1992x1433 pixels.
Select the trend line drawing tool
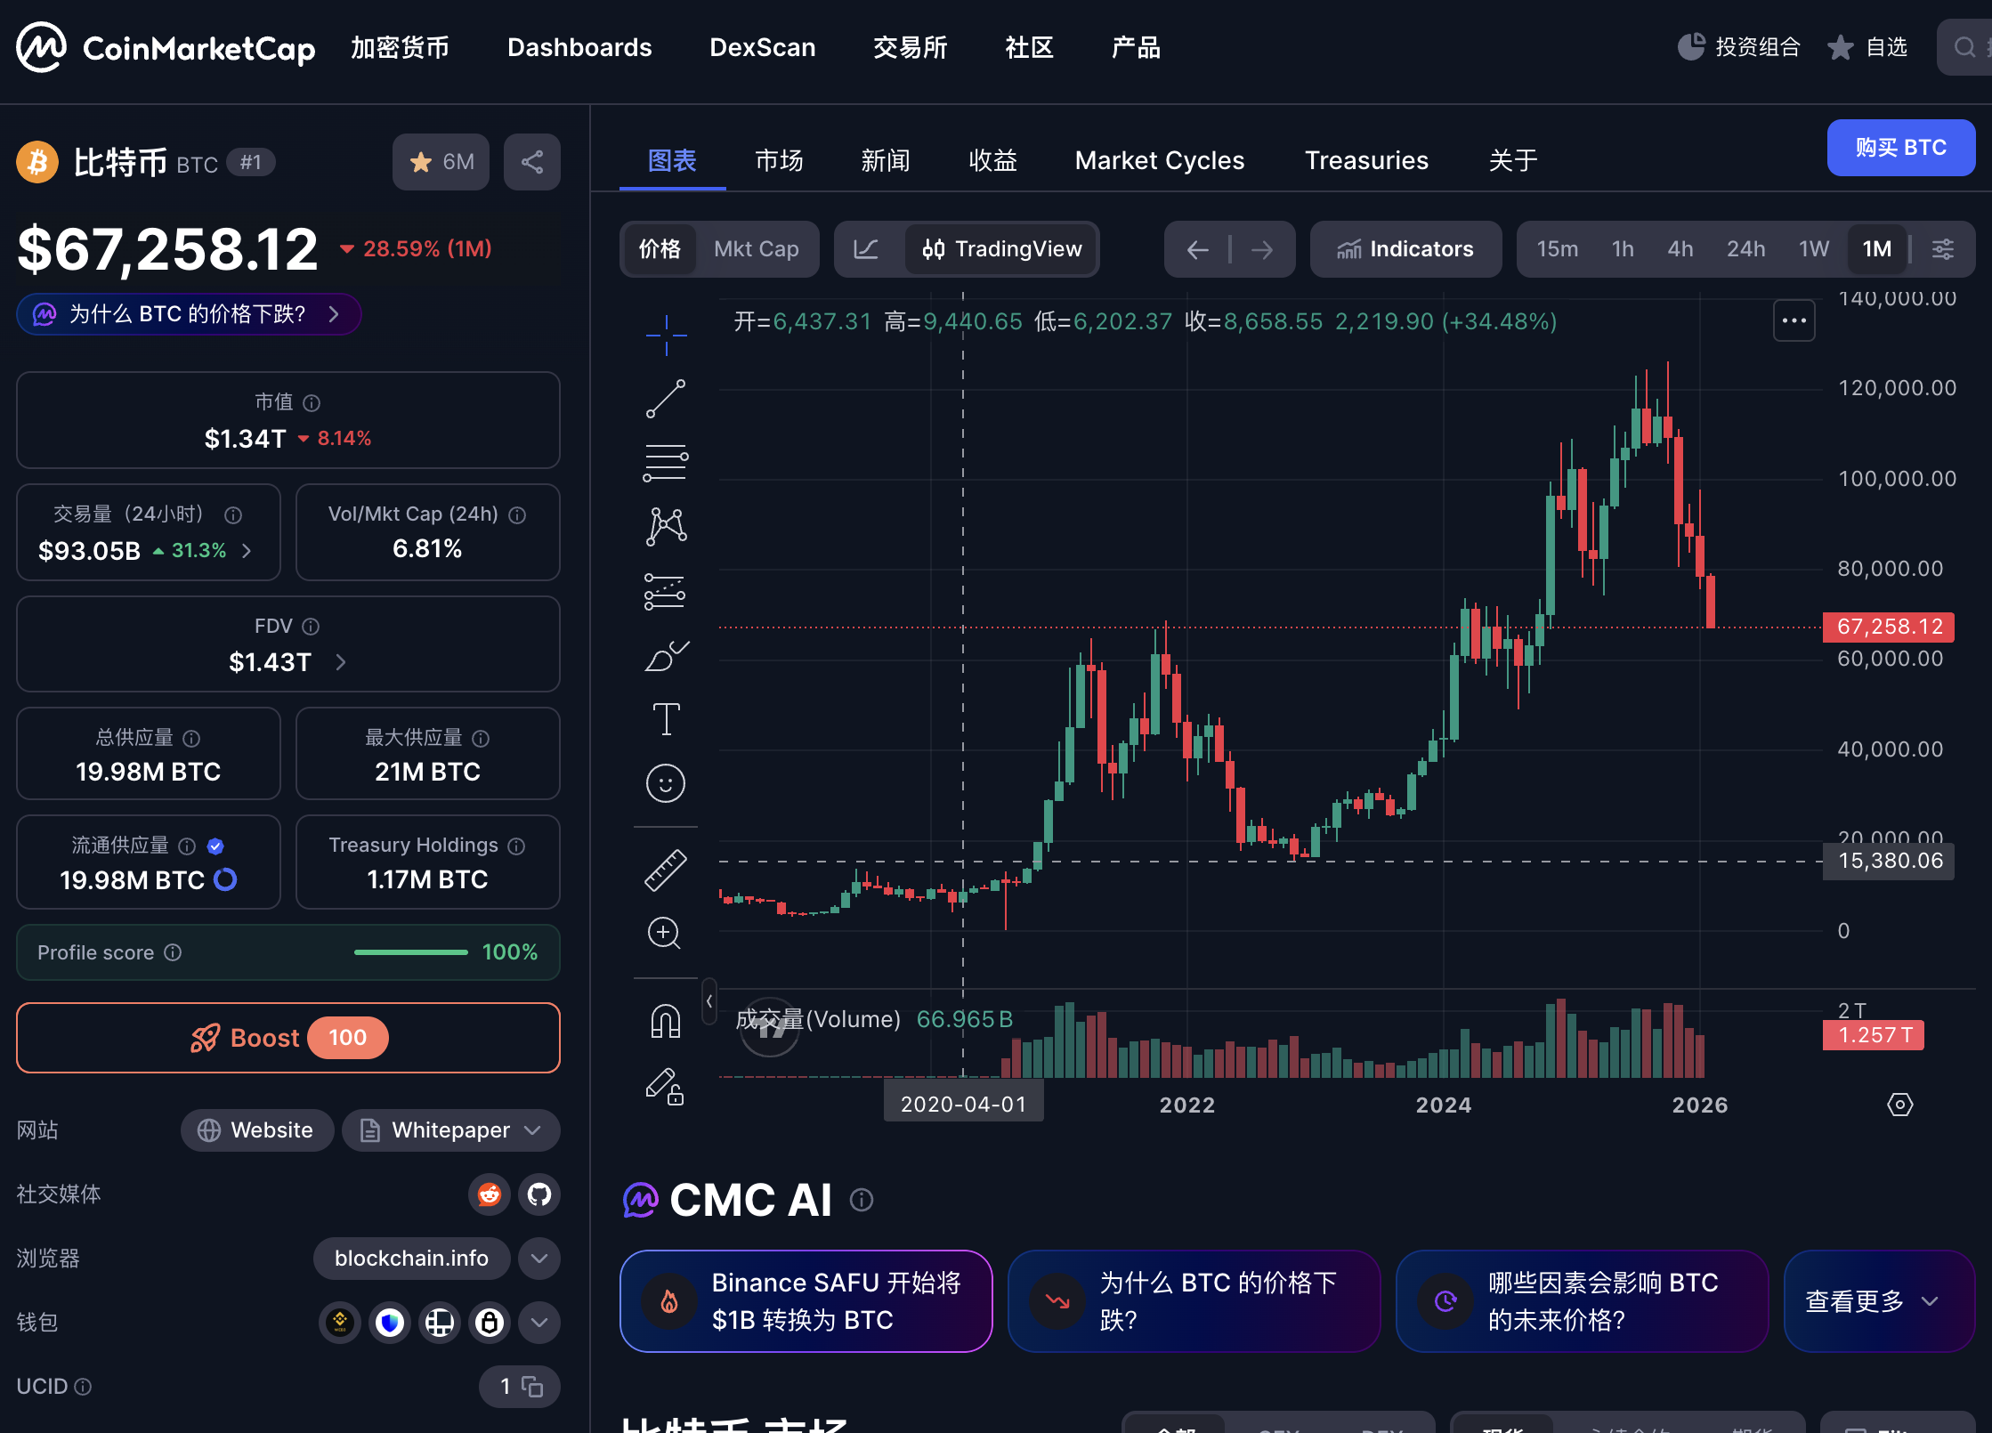click(x=665, y=399)
